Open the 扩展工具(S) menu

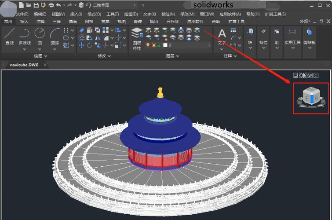[275, 14]
